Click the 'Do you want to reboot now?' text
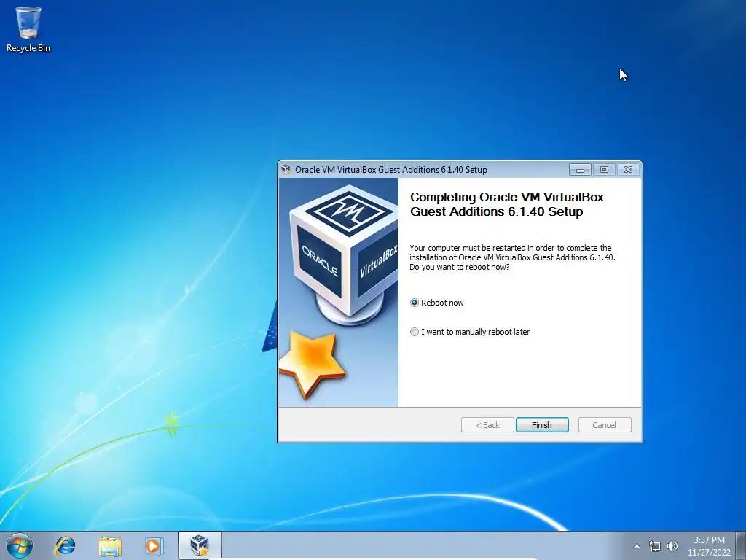The width and height of the screenshot is (746, 560). (460, 267)
